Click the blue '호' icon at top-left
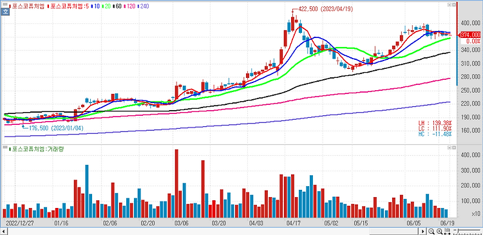483x235 pixels. click(5, 12)
